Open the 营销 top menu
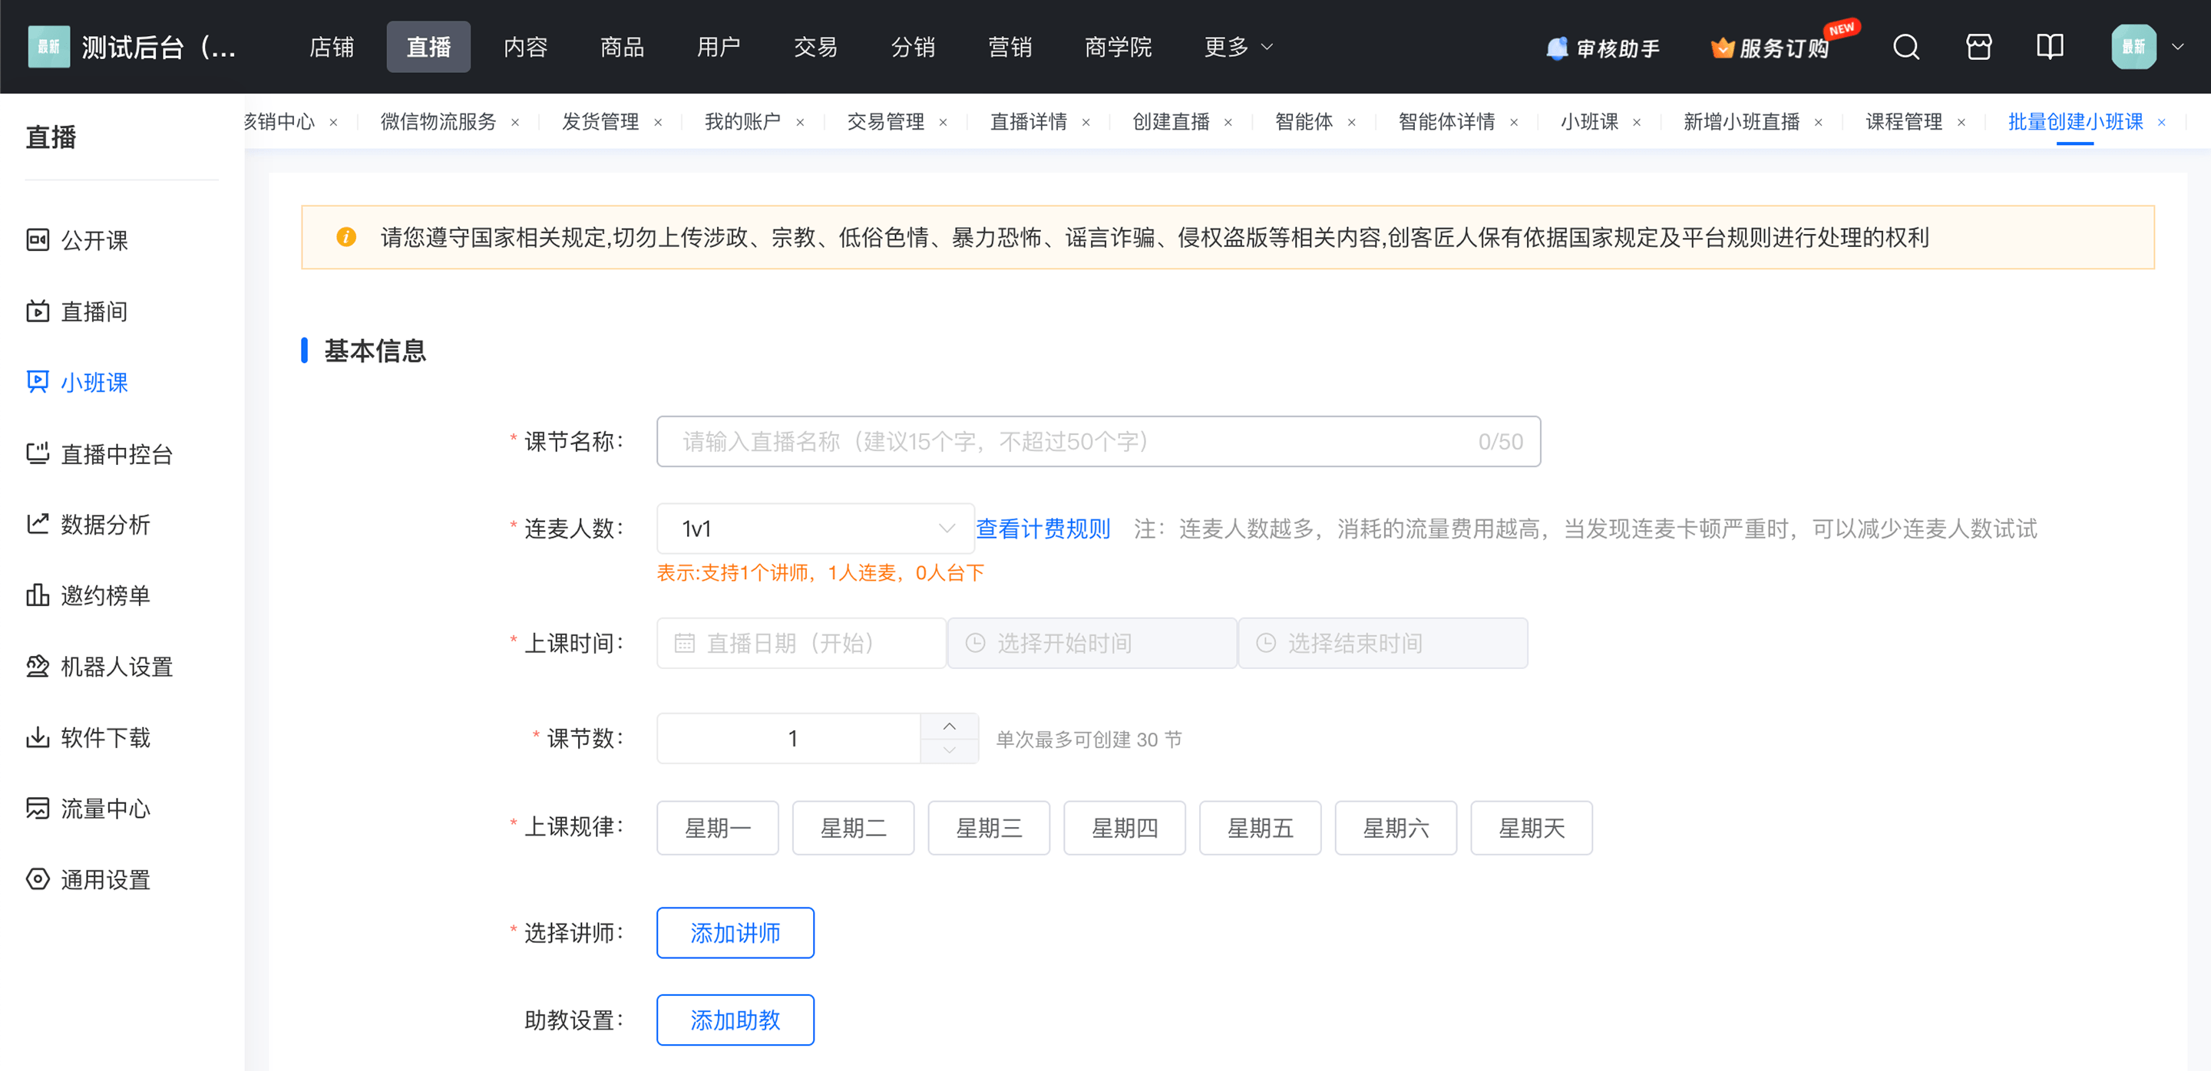 [x=1010, y=46]
